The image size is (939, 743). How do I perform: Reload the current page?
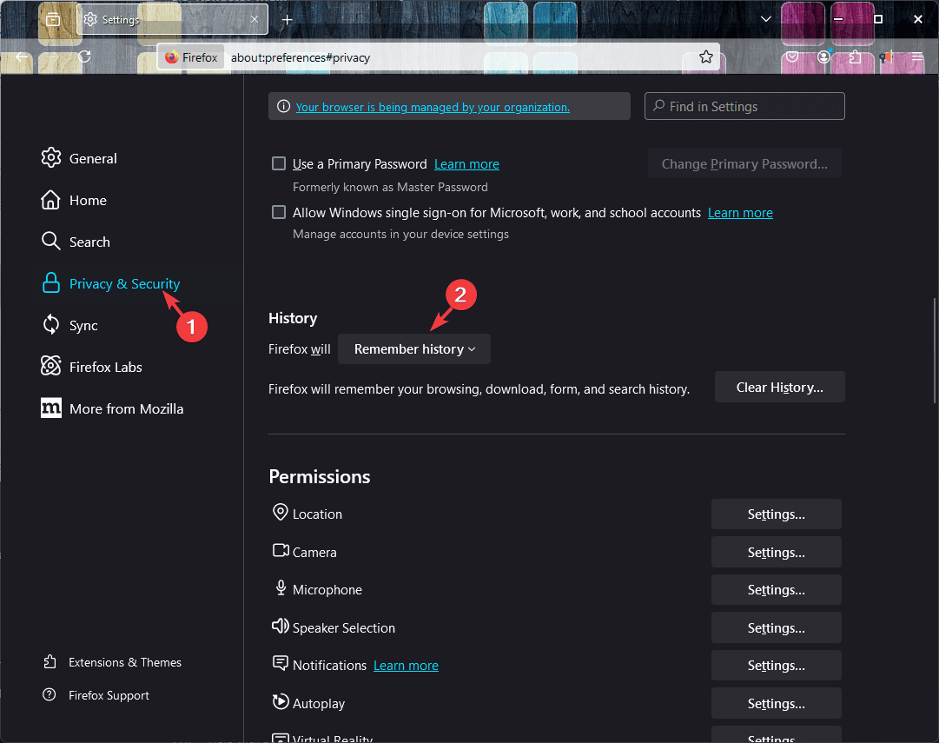point(84,57)
